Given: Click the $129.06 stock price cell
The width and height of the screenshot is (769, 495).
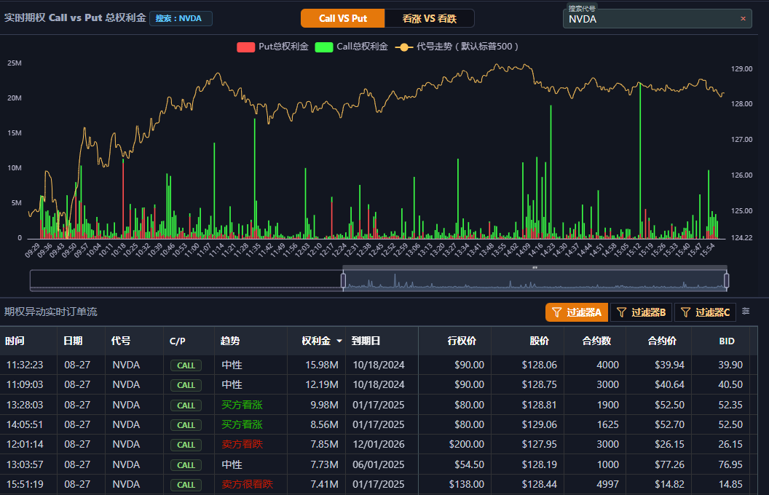Looking at the screenshot, I should [x=539, y=424].
